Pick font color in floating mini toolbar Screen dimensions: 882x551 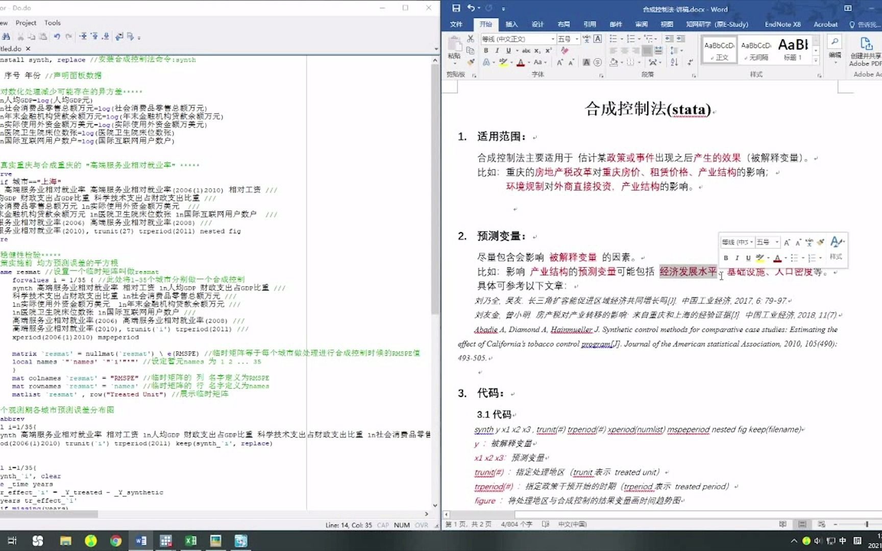777,258
